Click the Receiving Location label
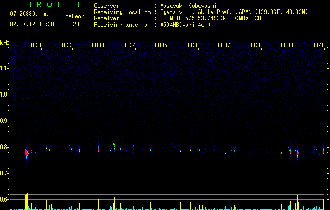 [x=122, y=12]
